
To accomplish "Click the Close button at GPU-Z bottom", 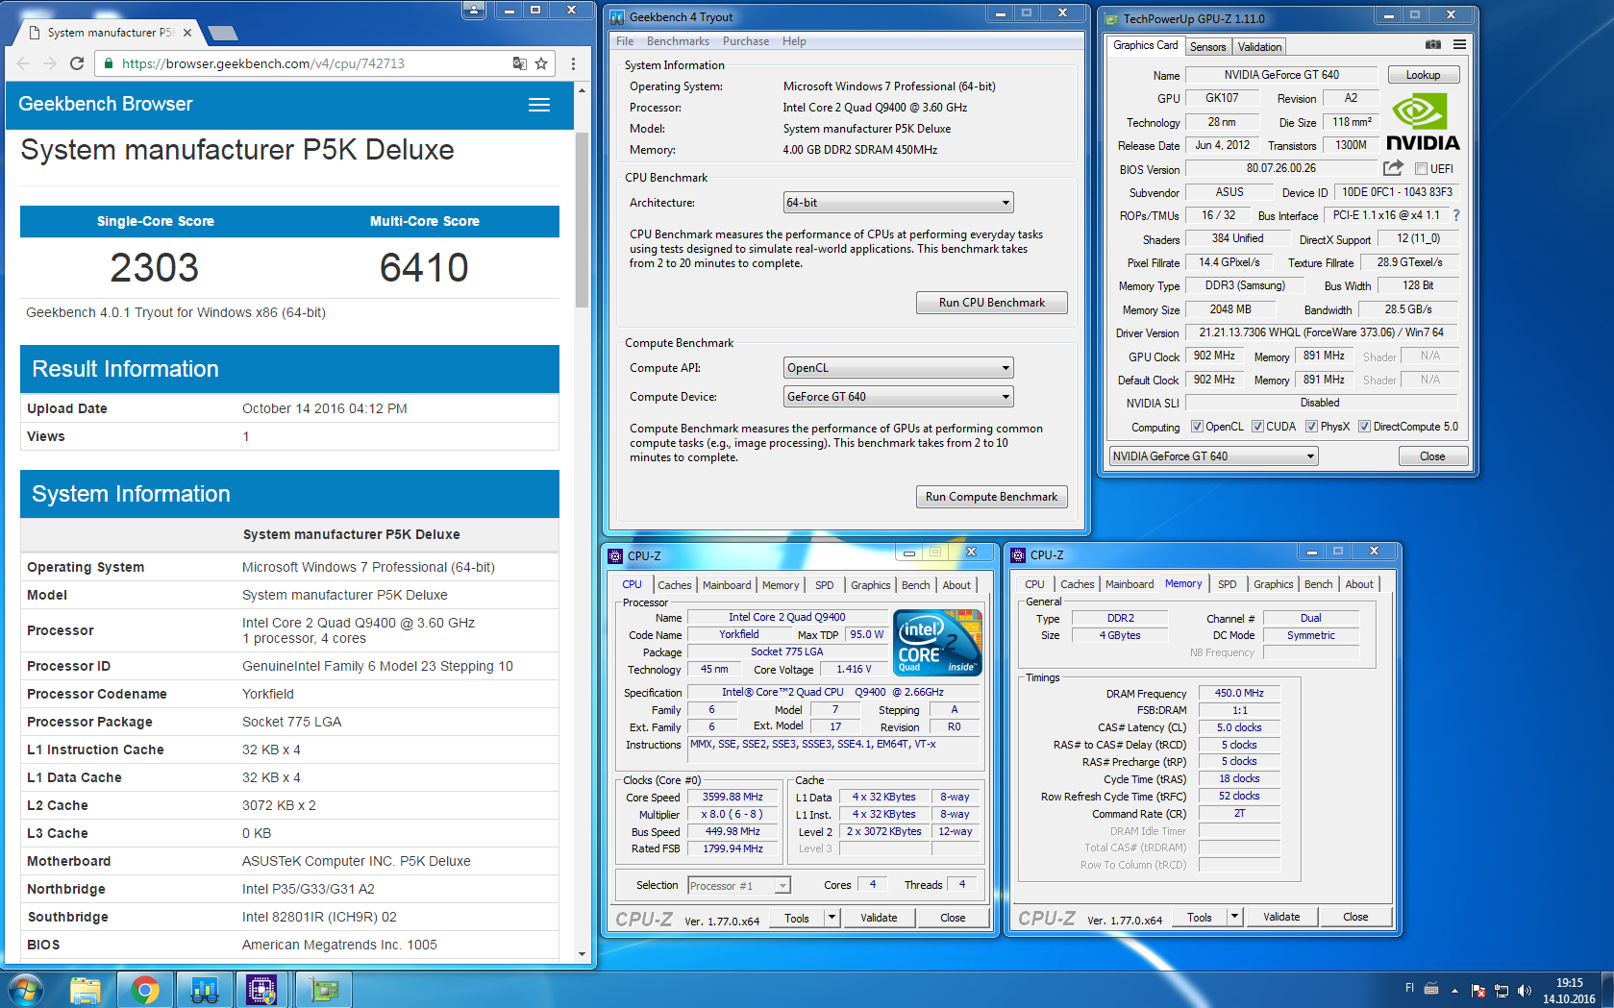I will [x=1432, y=456].
